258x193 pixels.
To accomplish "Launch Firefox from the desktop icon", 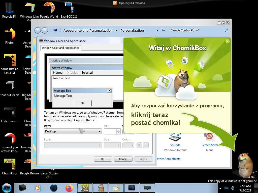I will [10, 36].
